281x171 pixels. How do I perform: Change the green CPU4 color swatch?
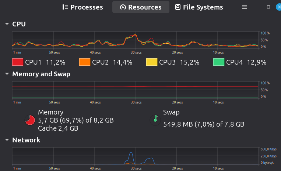point(219,62)
